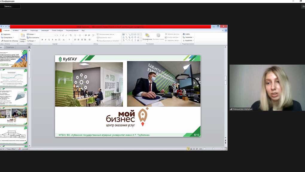This screenshot has height=172, width=305.
Task: Switch to Insert (Вставка) tab
Action: (x=16, y=30)
